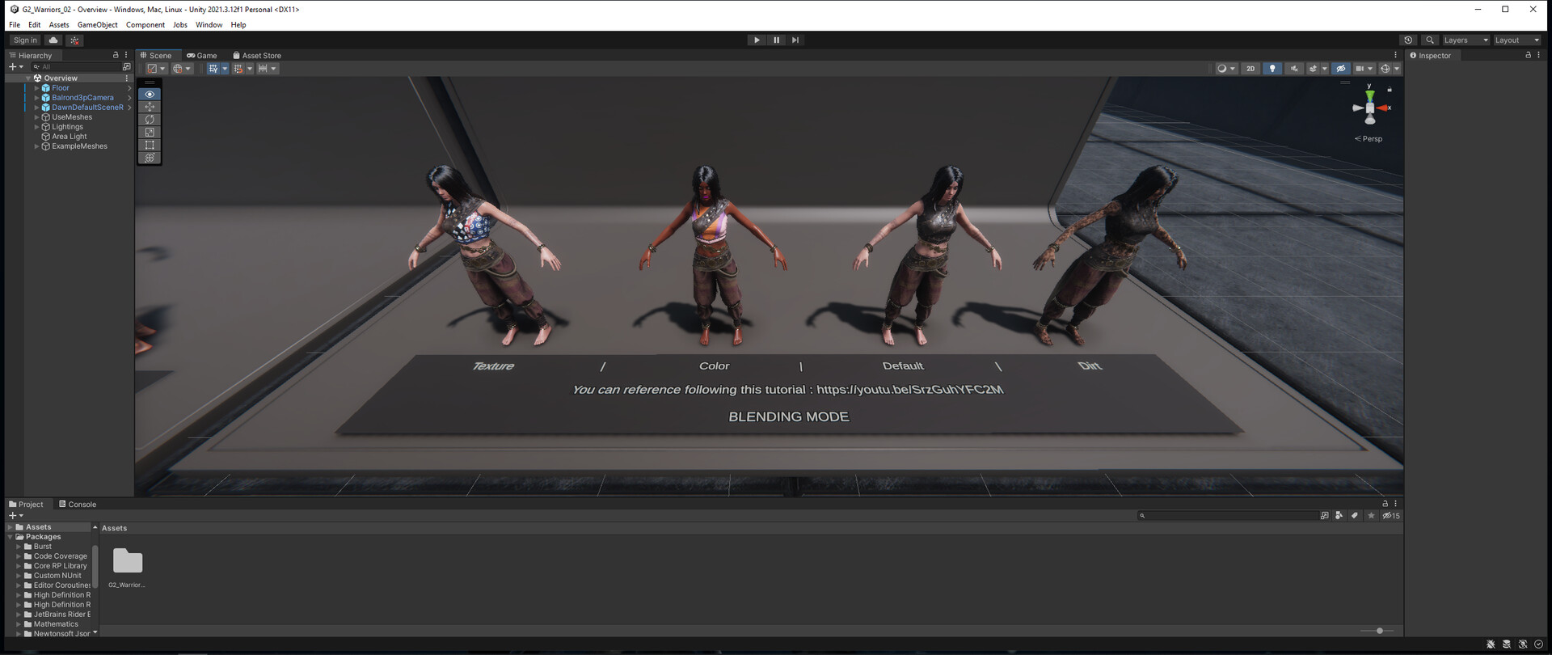Open search in new window icon in Project
The image size is (1552, 655).
pos(1324,515)
